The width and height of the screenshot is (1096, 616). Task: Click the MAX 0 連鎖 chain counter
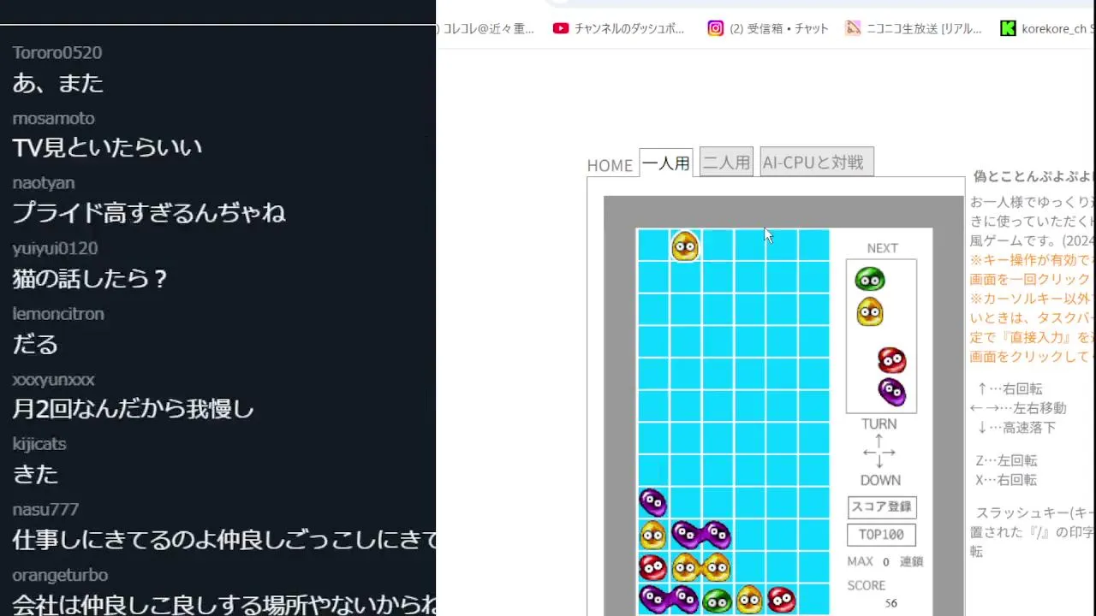click(886, 561)
